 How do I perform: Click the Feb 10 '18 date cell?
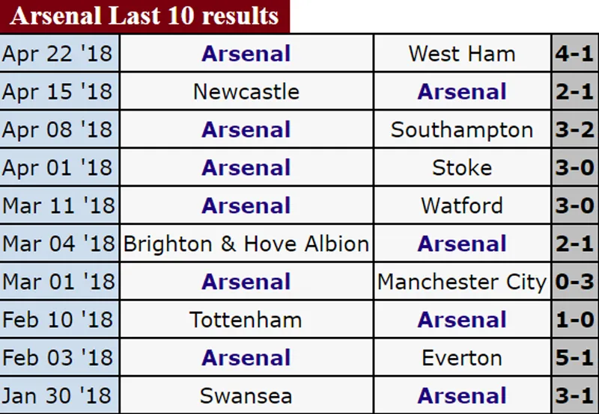click(57, 320)
